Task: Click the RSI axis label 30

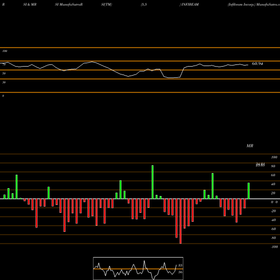Action: [4, 82]
